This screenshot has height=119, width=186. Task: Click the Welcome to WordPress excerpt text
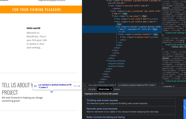pos(37,40)
